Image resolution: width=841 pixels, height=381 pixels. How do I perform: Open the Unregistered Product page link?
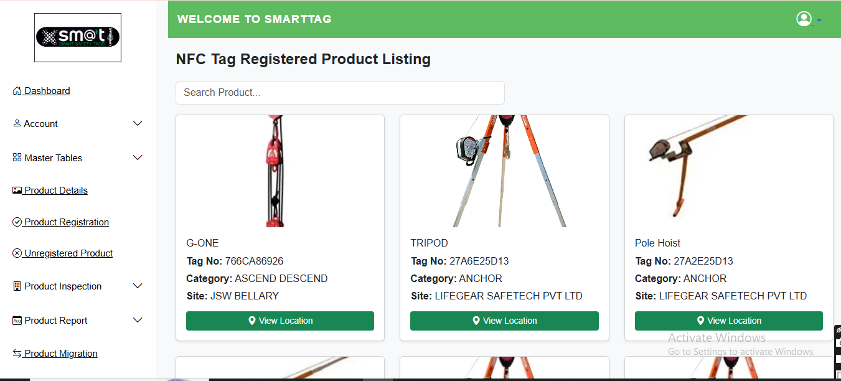(x=68, y=253)
